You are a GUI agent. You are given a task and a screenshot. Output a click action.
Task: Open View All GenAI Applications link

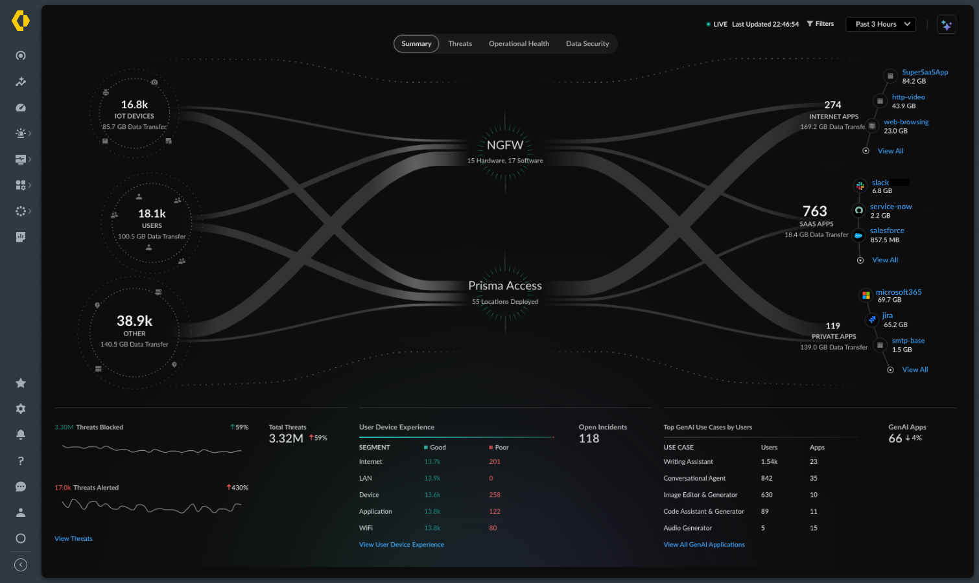(x=704, y=545)
